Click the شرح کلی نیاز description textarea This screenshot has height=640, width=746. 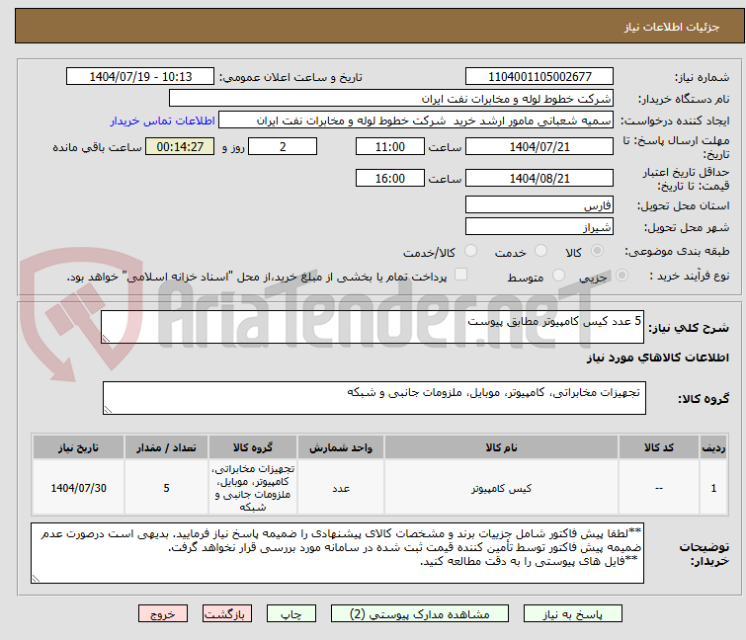tap(373, 327)
